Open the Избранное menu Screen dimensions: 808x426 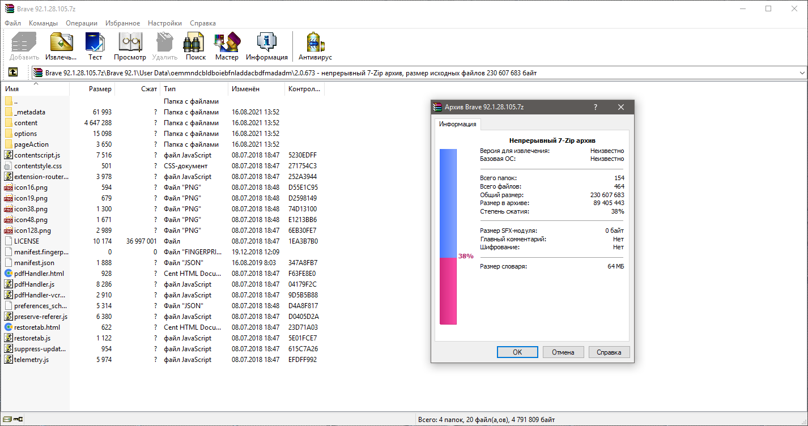tap(122, 23)
